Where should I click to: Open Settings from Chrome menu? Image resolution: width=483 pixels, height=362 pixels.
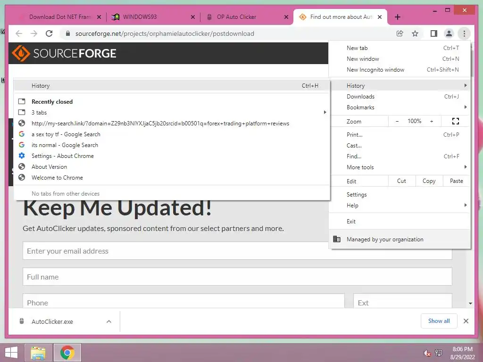point(400,195)
